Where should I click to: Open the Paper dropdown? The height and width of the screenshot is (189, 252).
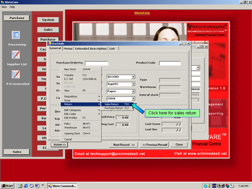click(x=133, y=91)
